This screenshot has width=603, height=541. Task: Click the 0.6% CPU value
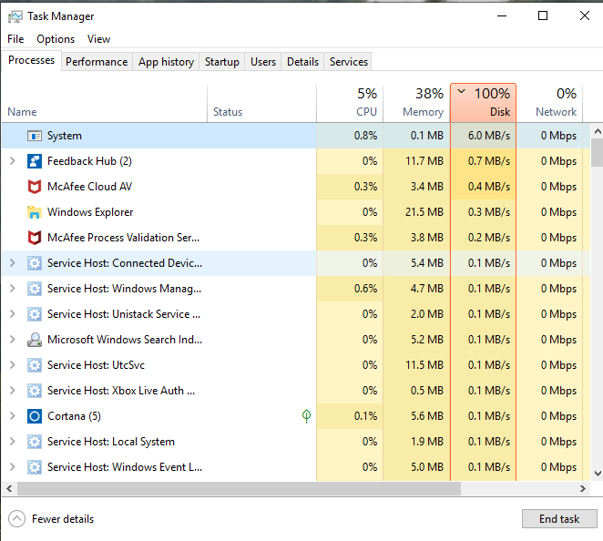[x=366, y=289]
